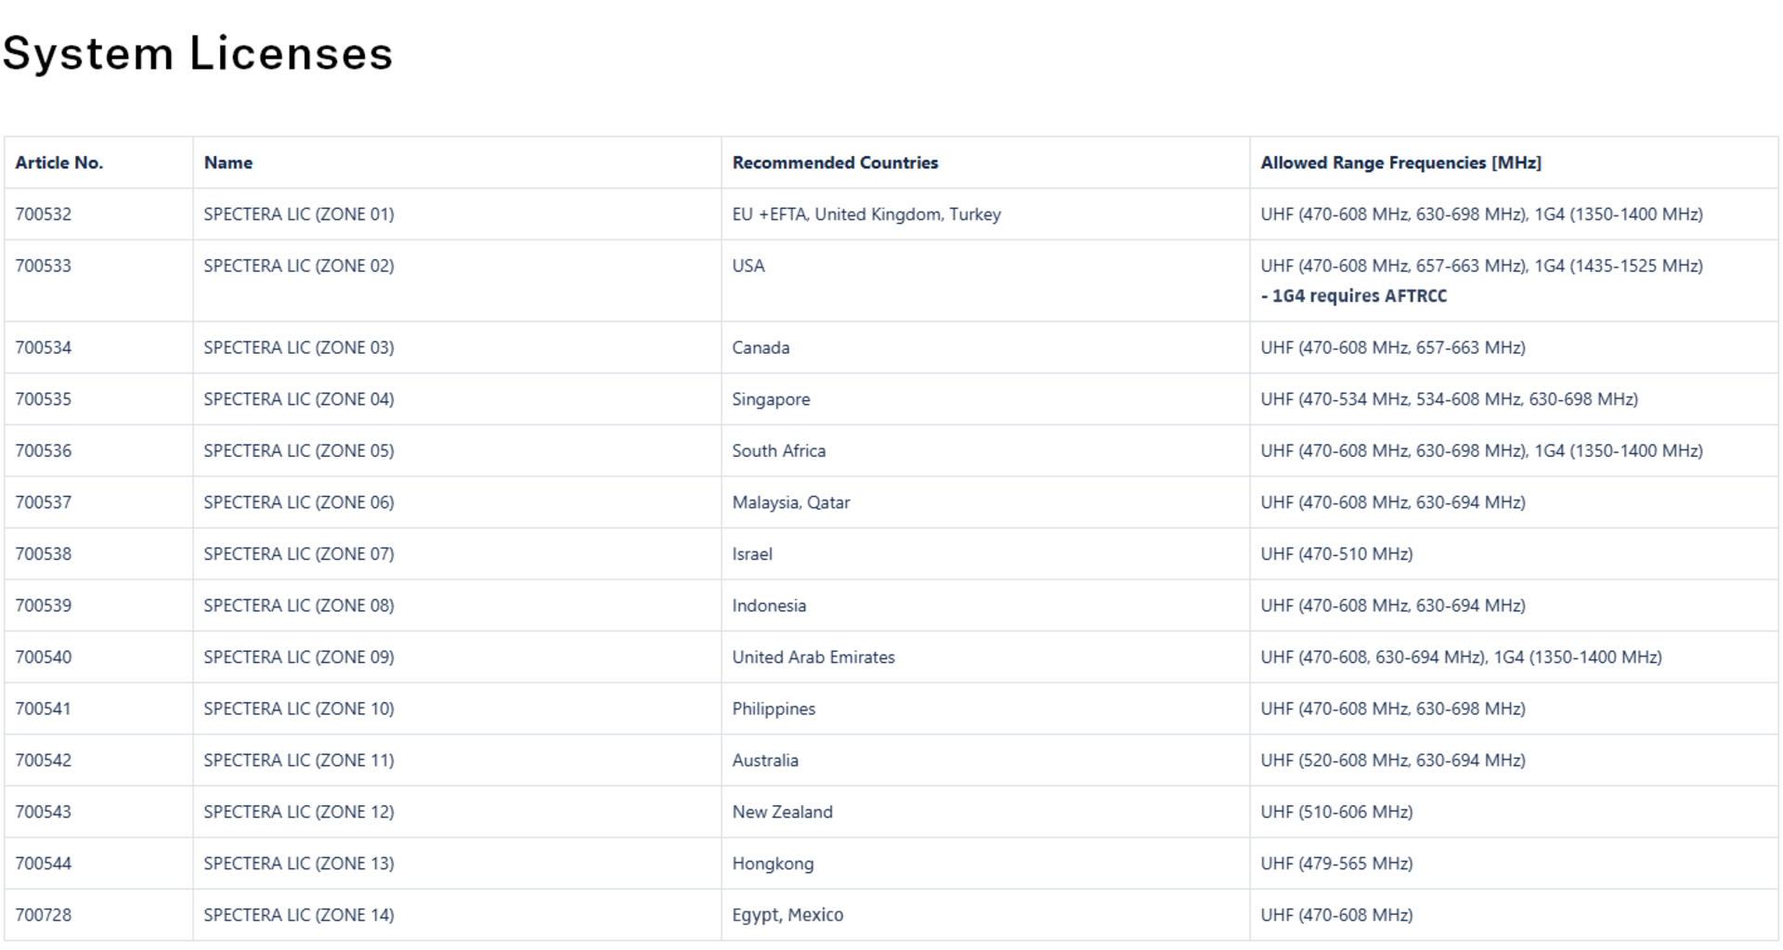Click the UHF (510-606 MHz) frequency cell

[x=1336, y=812]
